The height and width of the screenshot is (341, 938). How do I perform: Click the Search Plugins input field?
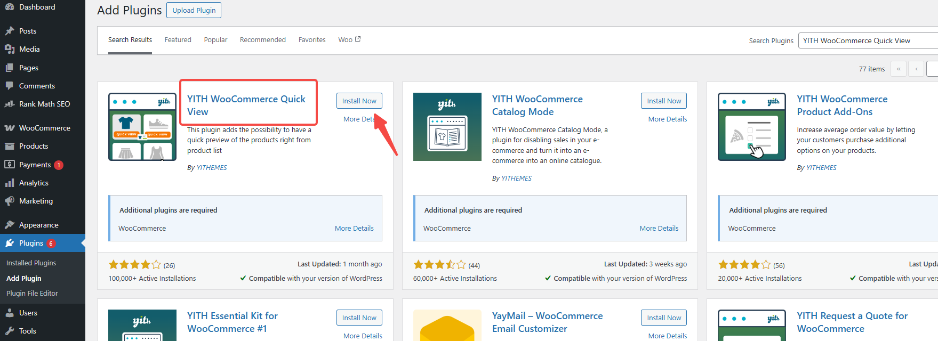click(x=868, y=40)
